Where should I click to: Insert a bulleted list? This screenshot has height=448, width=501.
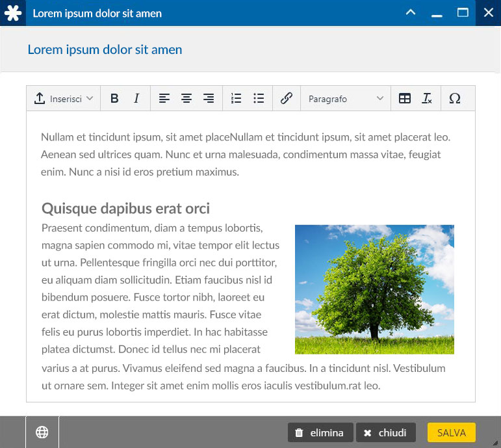(259, 98)
